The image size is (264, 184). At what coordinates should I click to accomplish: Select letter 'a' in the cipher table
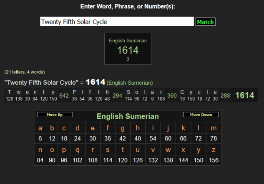click(x=40, y=128)
